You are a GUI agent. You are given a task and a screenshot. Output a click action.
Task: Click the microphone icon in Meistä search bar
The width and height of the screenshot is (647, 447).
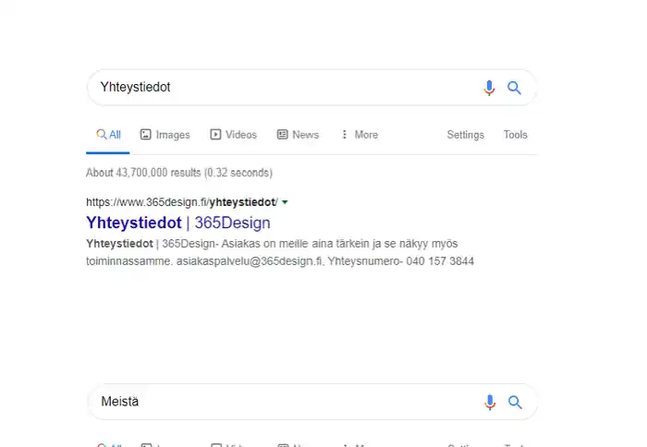pos(490,402)
